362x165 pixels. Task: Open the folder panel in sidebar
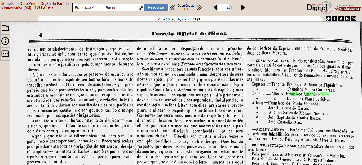pyautogui.click(x=5, y=28)
